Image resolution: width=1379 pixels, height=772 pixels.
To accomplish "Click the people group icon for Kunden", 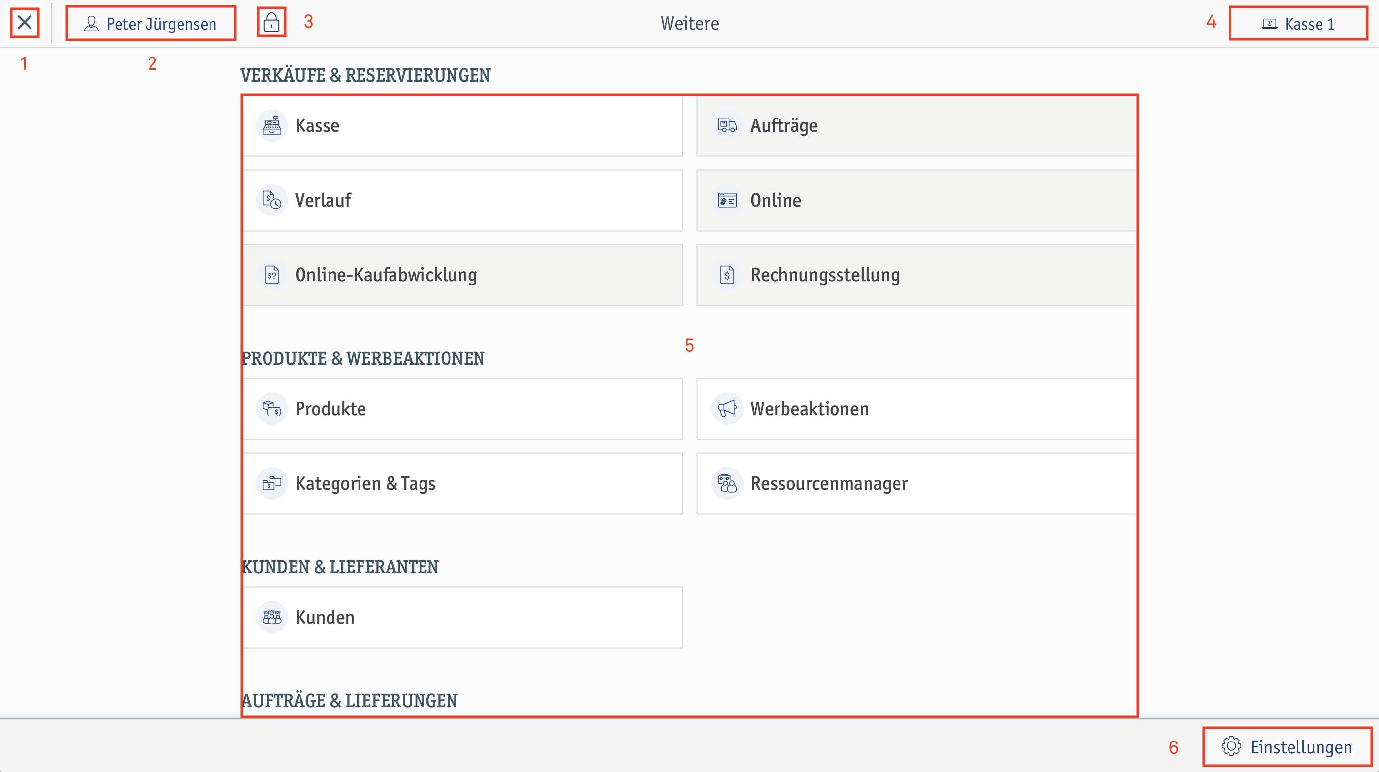I will pos(272,617).
